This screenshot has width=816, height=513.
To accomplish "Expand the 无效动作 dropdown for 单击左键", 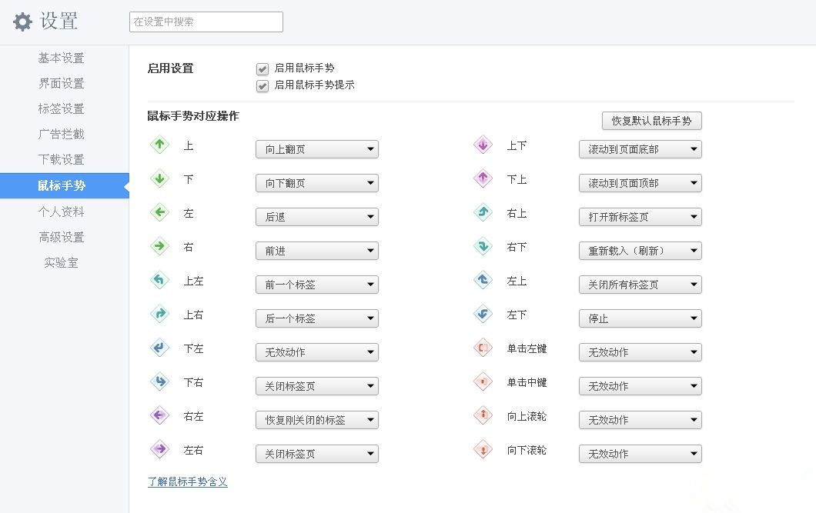I will [640, 351].
